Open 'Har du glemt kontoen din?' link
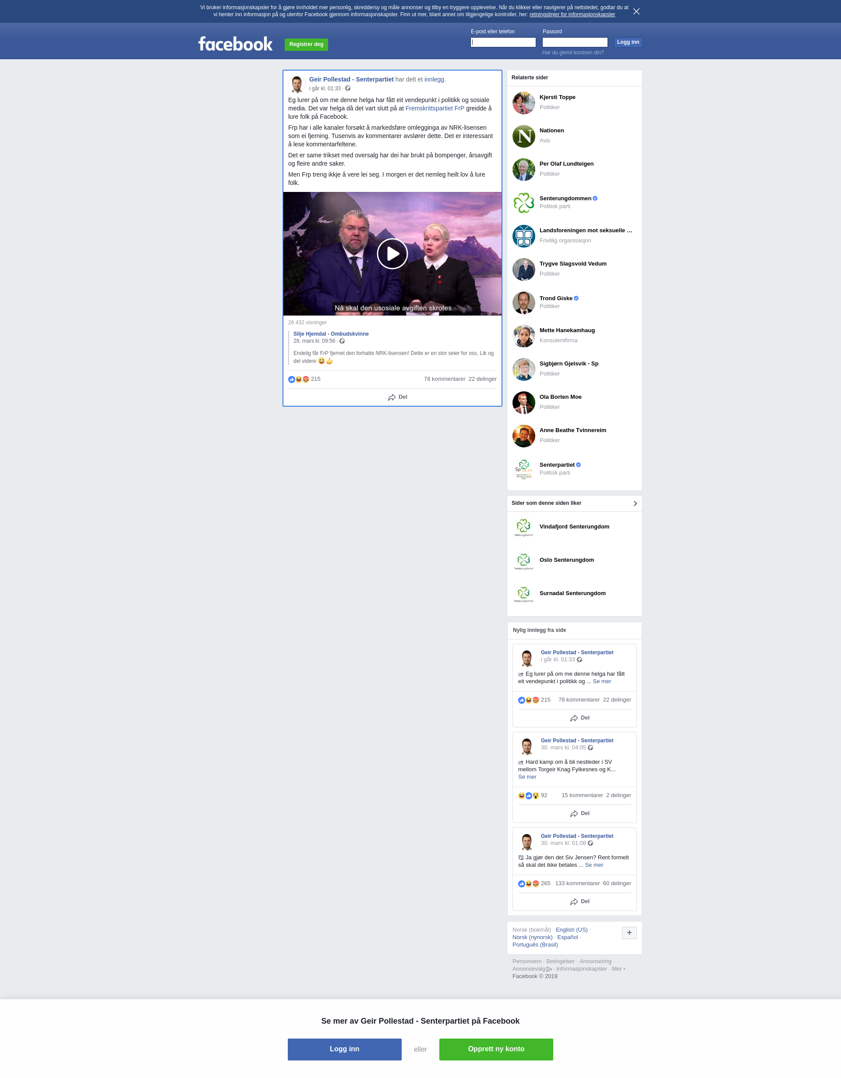This screenshot has width=841, height=1078. pyautogui.click(x=572, y=52)
